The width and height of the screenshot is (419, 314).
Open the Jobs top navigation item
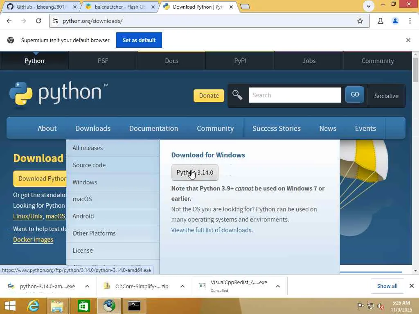(309, 61)
